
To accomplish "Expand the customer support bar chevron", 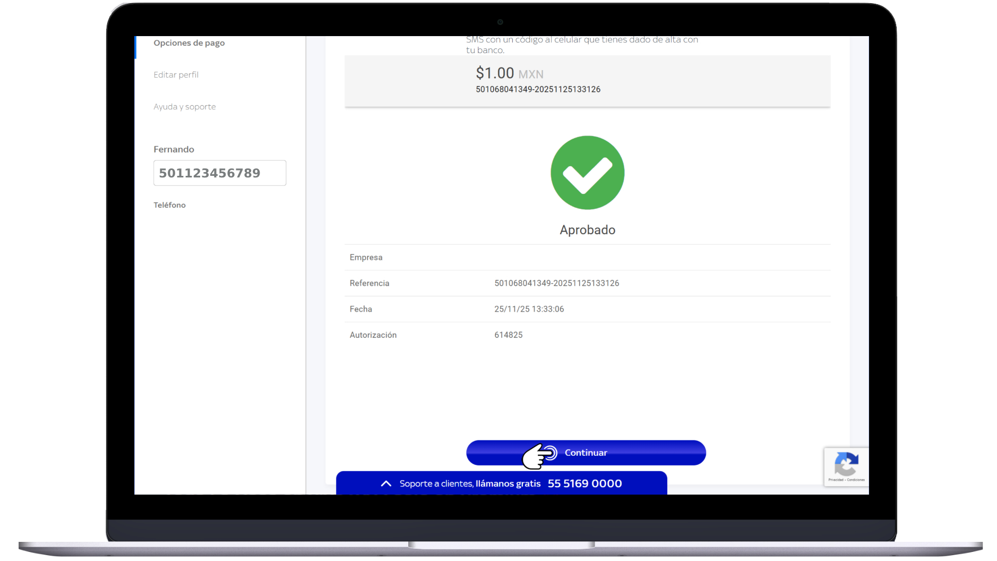I will tap(386, 483).
